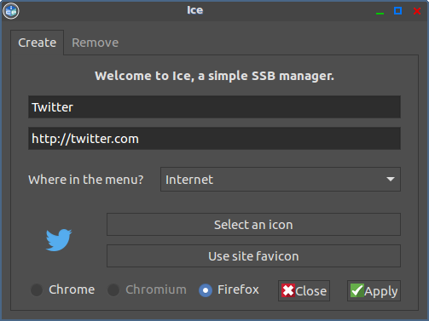This screenshot has width=429, height=321.
Task: Click the Select an icon button
Action: [253, 225]
